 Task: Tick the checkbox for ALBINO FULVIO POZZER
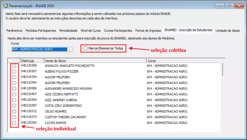pyautogui.click(x=14, y=71)
